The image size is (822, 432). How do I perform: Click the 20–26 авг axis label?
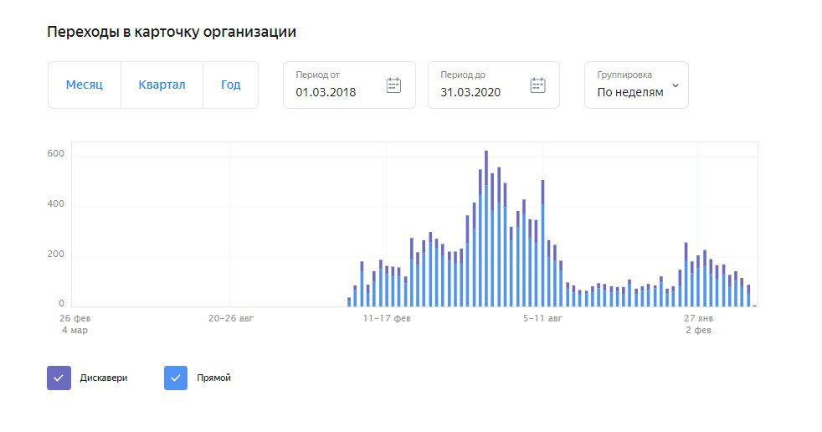231,318
